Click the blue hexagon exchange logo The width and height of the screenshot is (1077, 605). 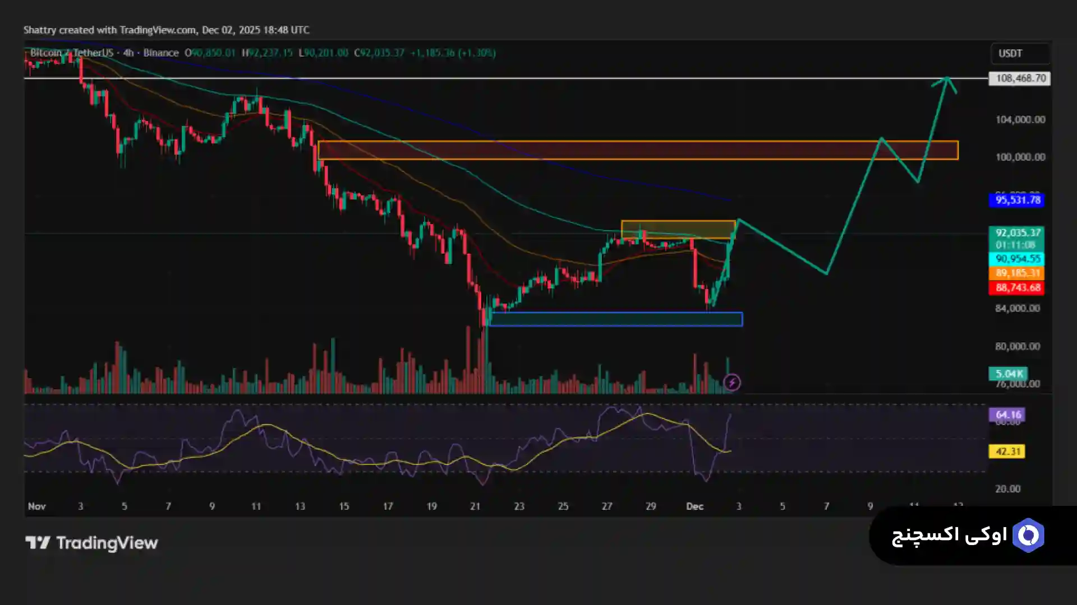pyautogui.click(x=1028, y=536)
